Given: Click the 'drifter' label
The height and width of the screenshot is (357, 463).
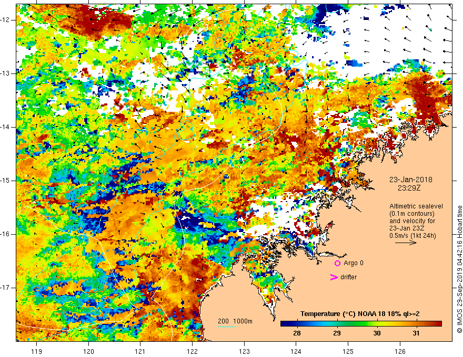Looking at the screenshot, I should 348,277.
